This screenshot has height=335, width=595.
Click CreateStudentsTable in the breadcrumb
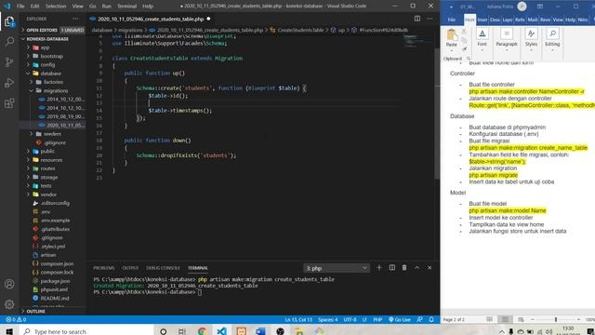[x=300, y=30]
